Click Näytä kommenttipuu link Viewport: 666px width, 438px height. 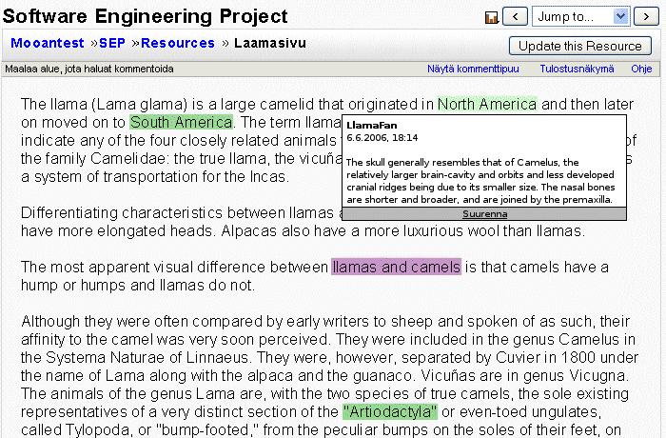tap(473, 69)
